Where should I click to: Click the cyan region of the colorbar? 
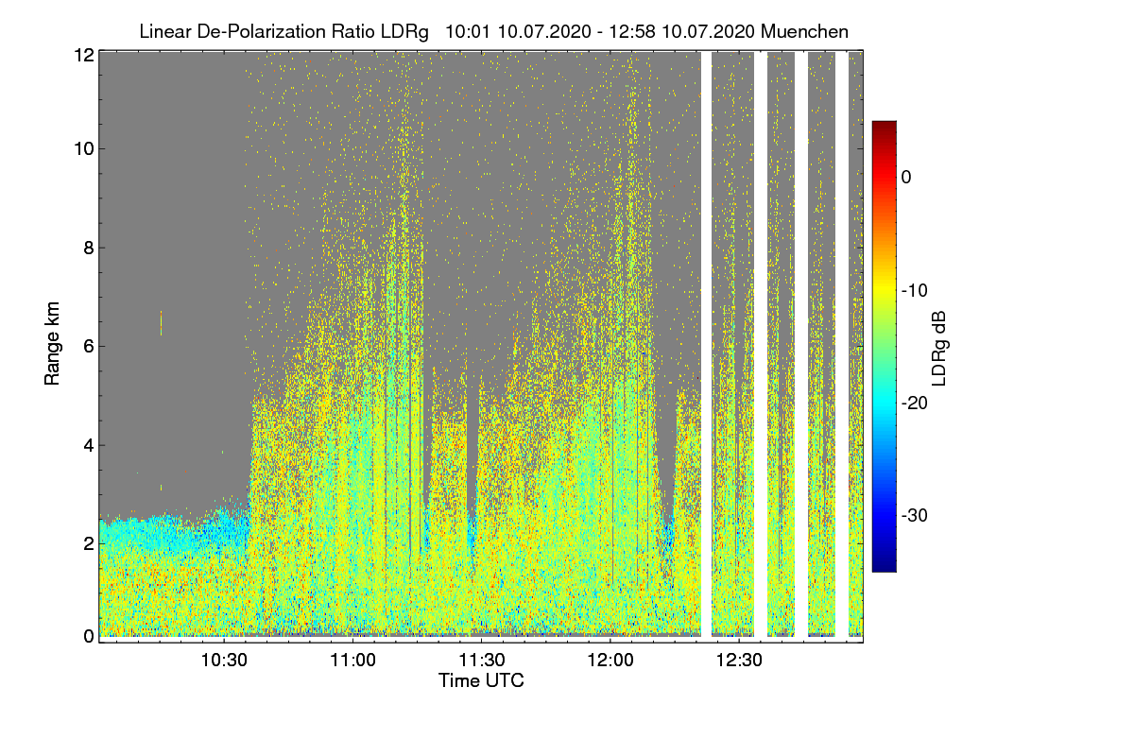884,402
